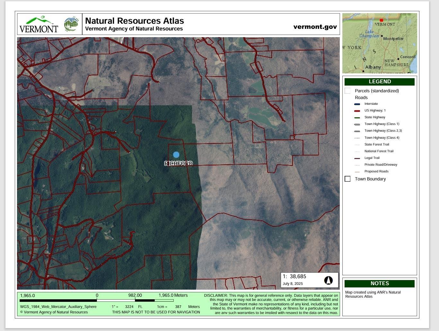Image resolution: width=439 pixels, height=331 pixels.
Task: Click the Vermont overview inset map
Action: click(380, 43)
